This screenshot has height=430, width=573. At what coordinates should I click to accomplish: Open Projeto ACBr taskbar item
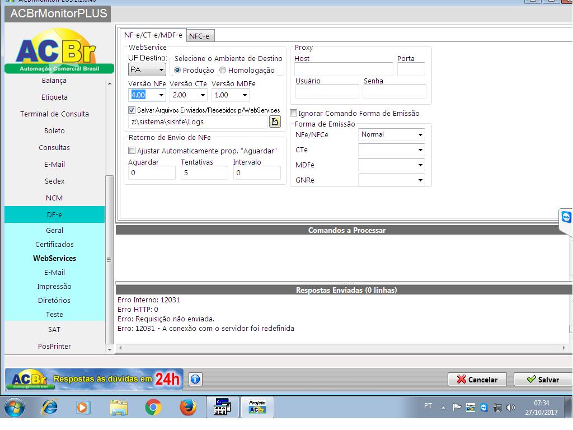click(257, 407)
